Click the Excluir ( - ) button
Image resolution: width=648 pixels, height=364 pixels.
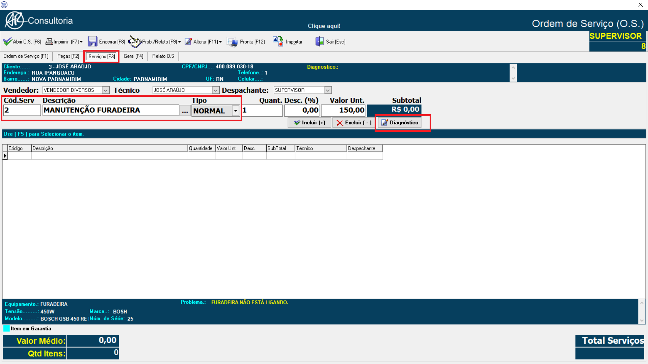[x=354, y=123]
